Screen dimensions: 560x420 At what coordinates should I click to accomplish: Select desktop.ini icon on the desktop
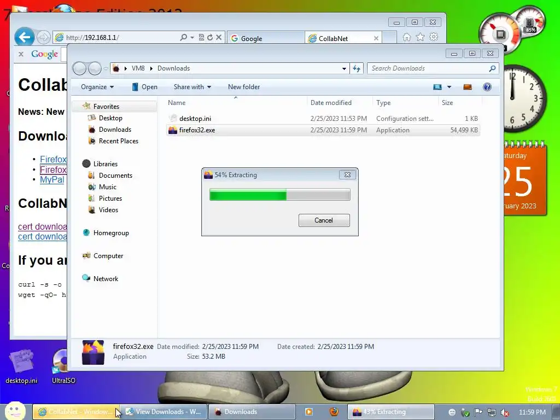coord(21,366)
